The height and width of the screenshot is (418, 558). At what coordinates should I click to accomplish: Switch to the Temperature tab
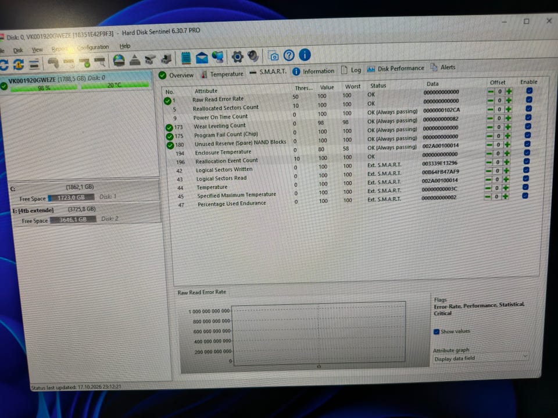click(x=222, y=74)
